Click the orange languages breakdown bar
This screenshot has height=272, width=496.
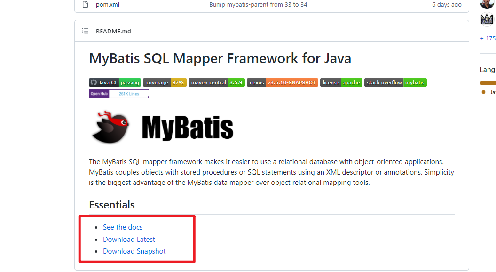pos(488,83)
